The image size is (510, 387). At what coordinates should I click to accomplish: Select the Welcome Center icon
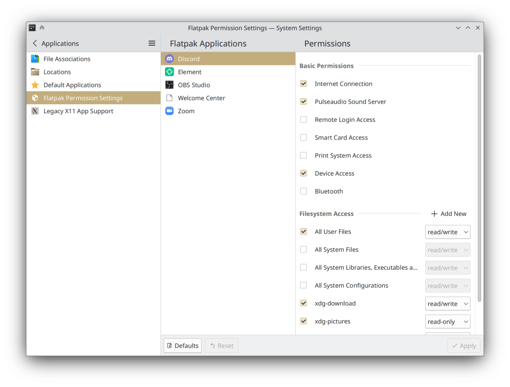(170, 98)
